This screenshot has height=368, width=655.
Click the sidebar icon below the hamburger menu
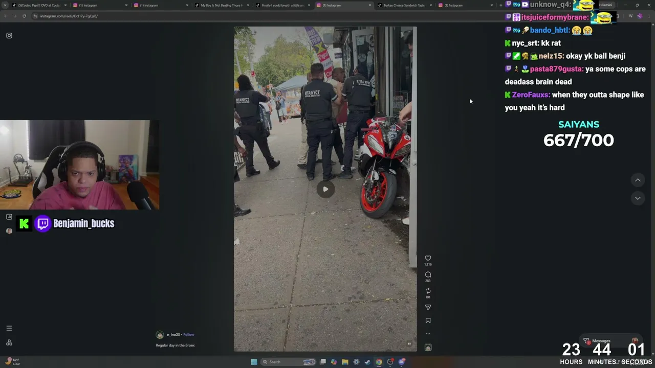coord(9,342)
